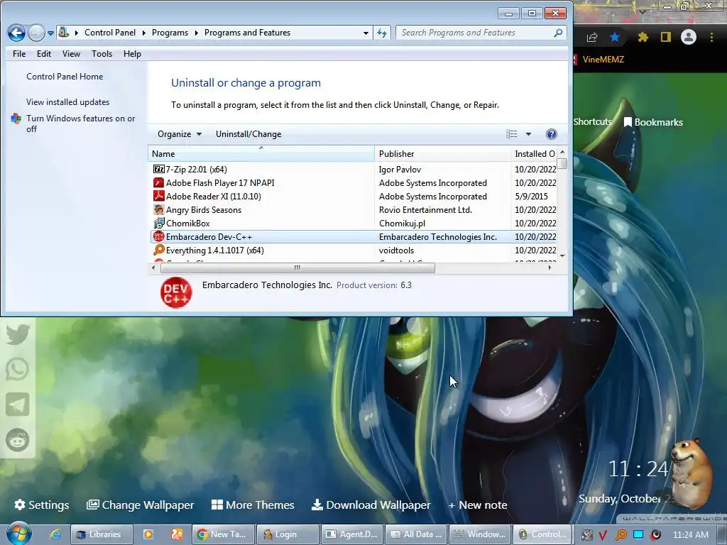The image size is (727, 545).
Task: Sort list by Publisher column header
Action: pyautogui.click(x=442, y=153)
